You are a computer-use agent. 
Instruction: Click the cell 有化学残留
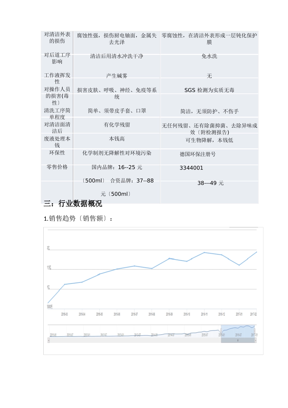(x=117, y=125)
